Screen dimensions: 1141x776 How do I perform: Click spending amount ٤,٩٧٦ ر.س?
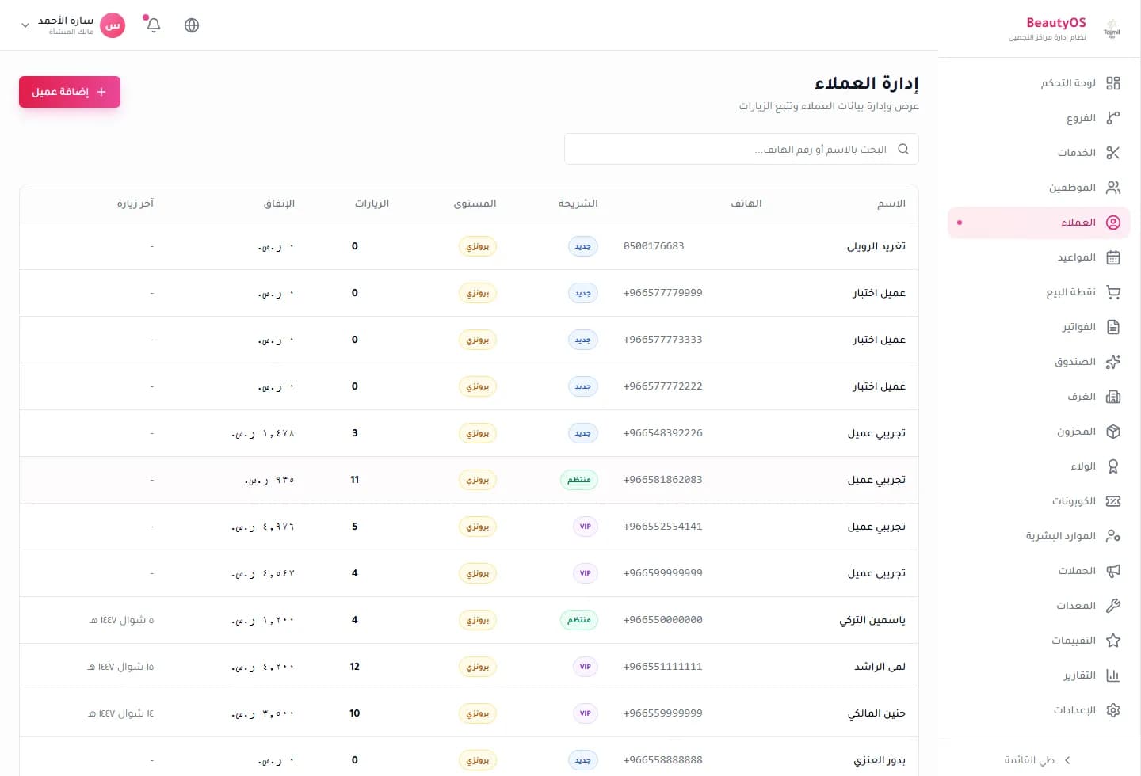(x=263, y=527)
